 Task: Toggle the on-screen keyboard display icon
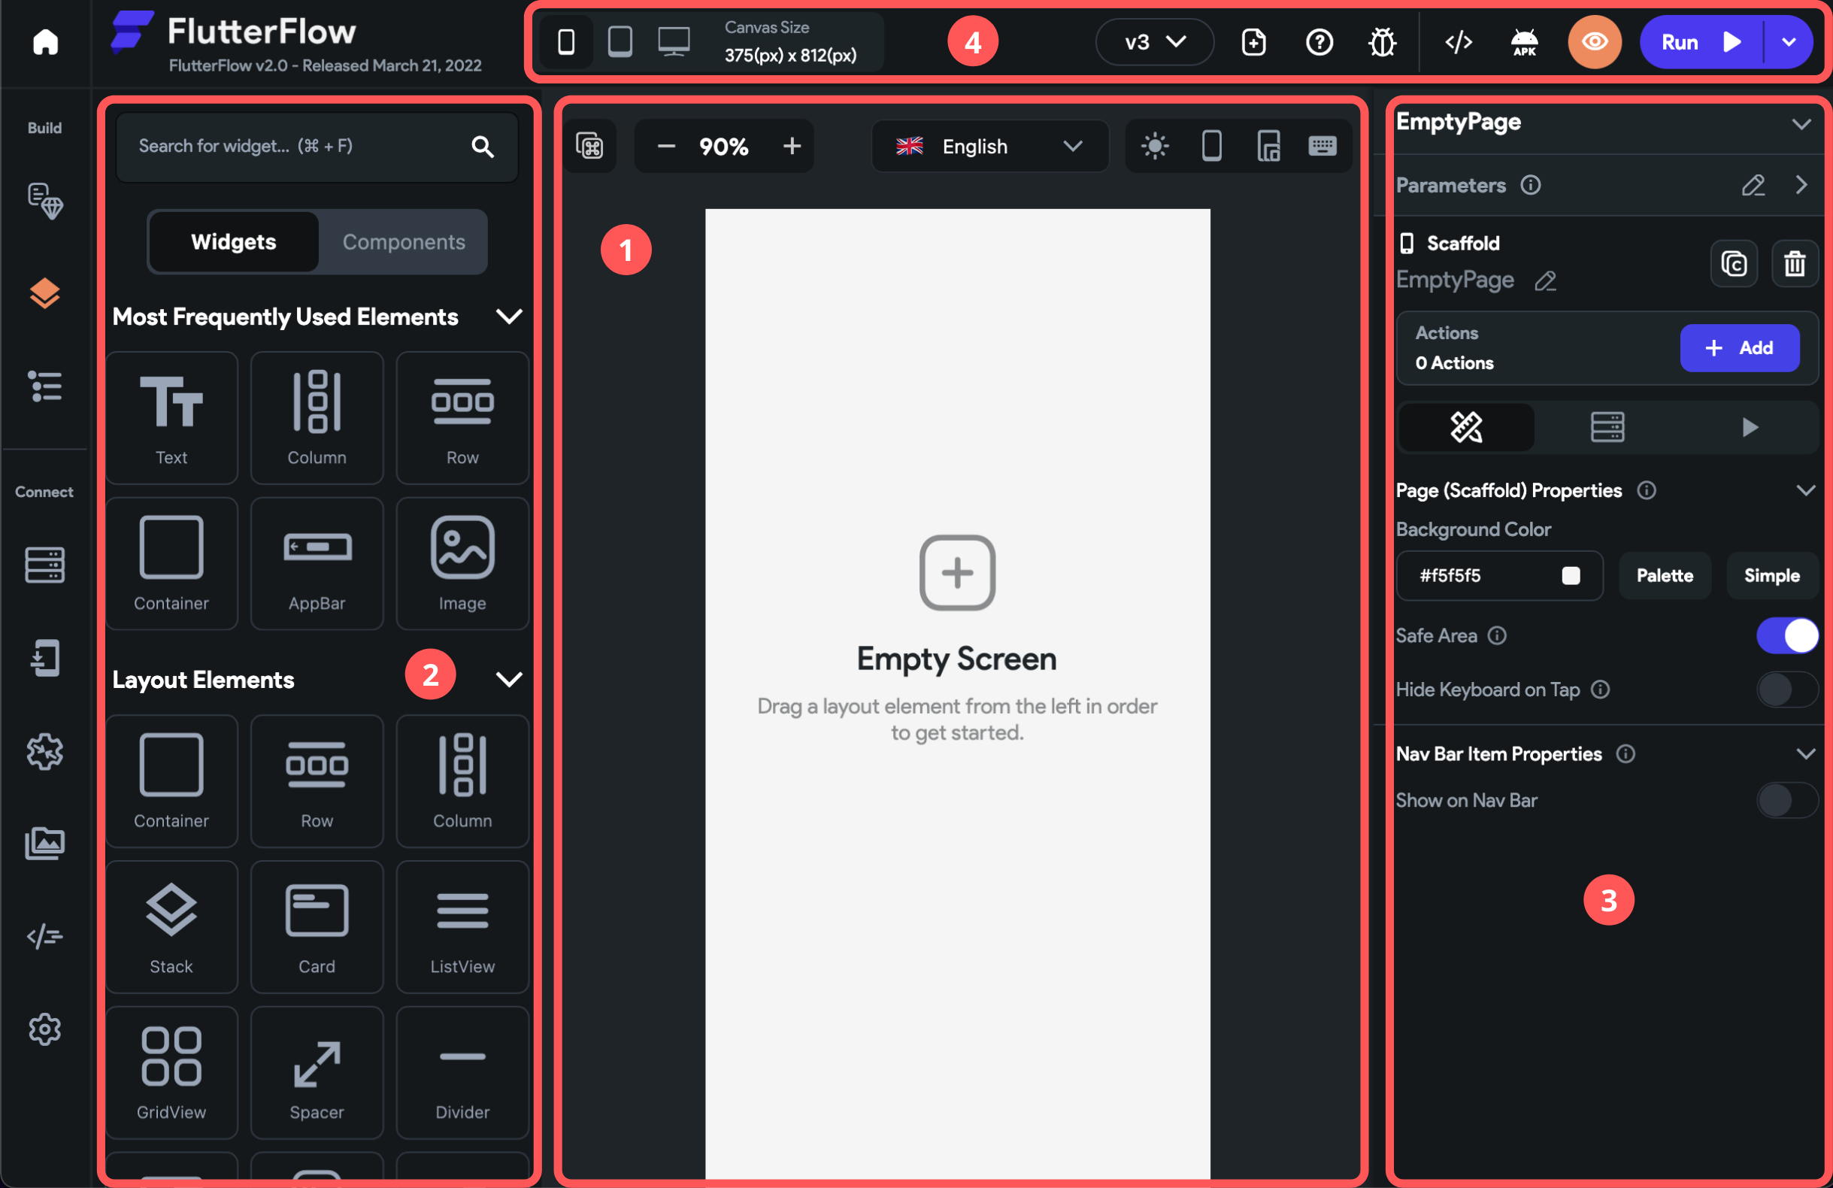point(1322,146)
